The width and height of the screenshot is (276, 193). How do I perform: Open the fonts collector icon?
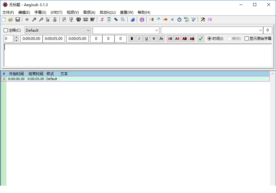(123, 19)
